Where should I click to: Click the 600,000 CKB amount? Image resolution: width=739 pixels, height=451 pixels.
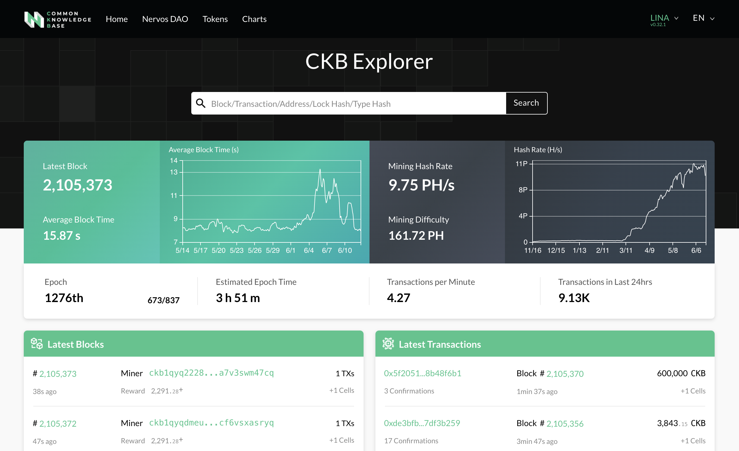coord(681,373)
